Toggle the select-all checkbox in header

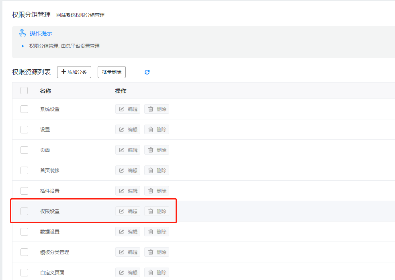pos(24,91)
